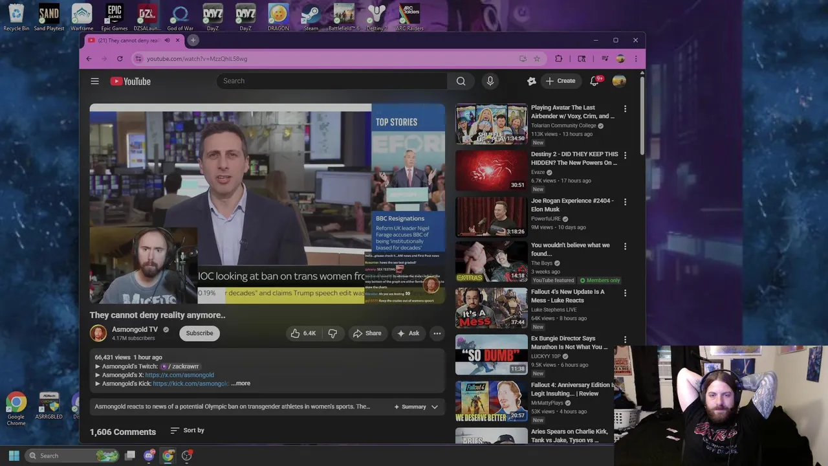This screenshot has width=828, height=466.
Task: Expand the video Summary section
Action: [x=416, y=406]
